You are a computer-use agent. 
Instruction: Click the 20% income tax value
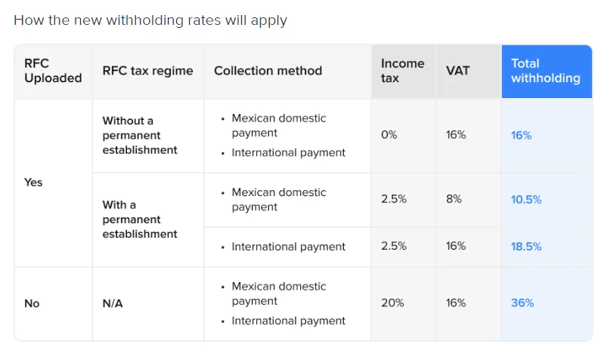(392, 303)
